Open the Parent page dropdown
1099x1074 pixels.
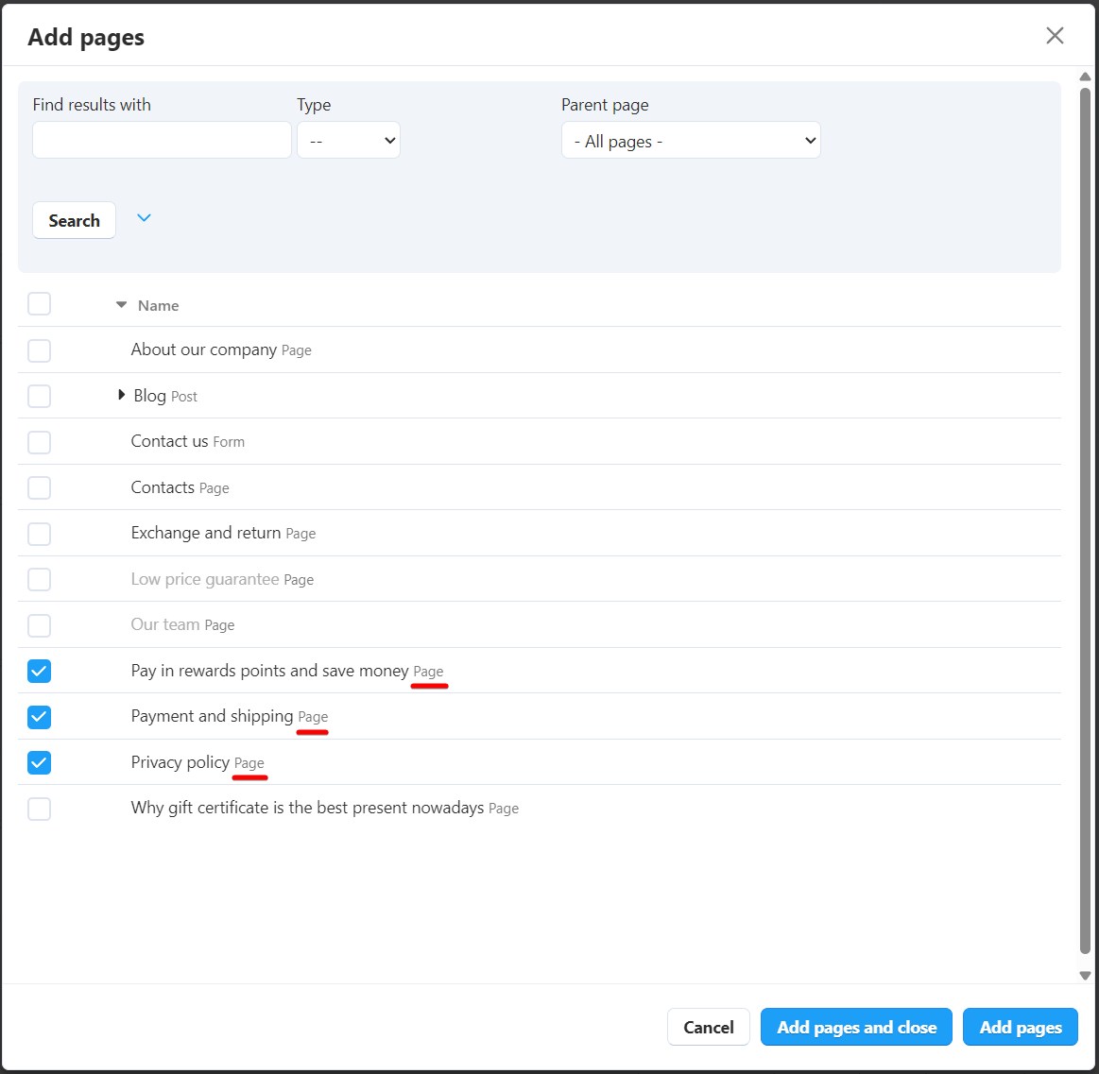(x=691, y=141)
